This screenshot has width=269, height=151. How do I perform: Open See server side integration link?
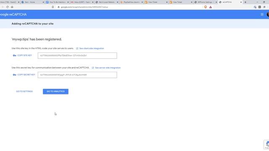pos(108,68)
